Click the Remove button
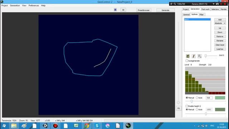229x129 pixels. [x=220, y=37]
